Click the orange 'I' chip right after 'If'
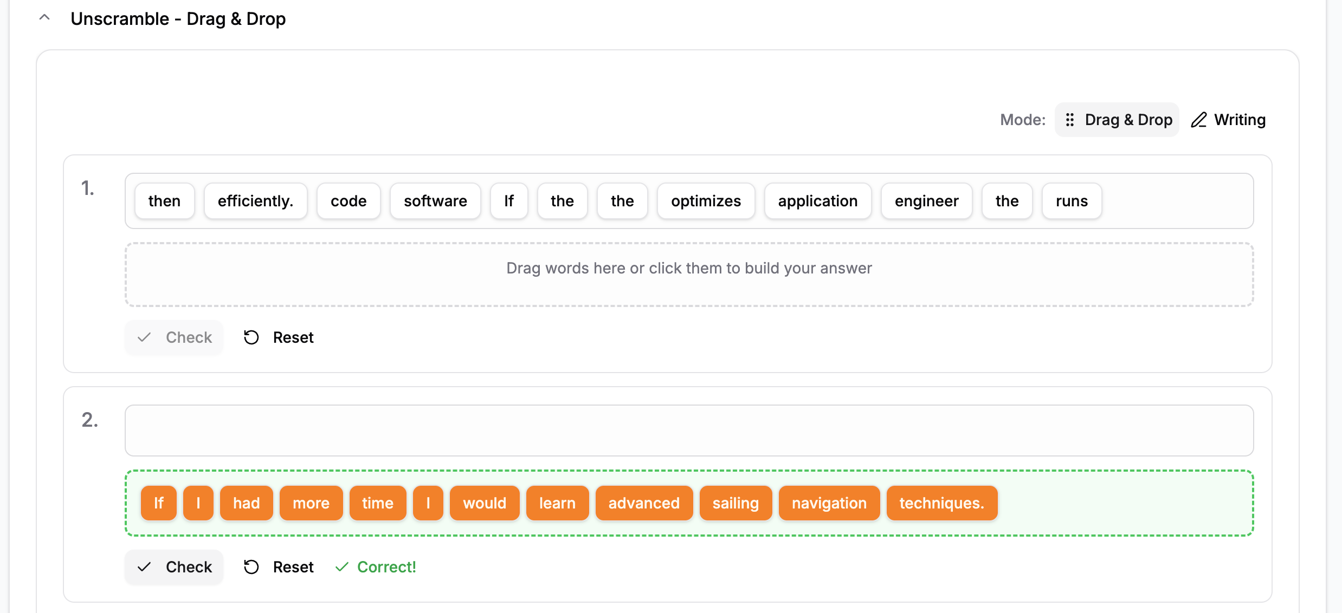 point(198,503)
